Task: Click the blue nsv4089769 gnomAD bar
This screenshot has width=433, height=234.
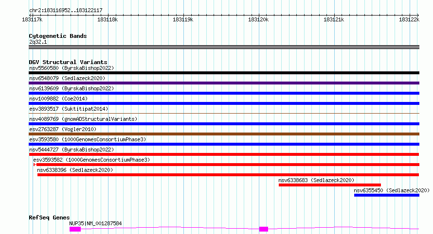Action: 224,124
